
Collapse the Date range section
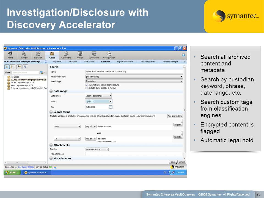(x=51, y=91)
